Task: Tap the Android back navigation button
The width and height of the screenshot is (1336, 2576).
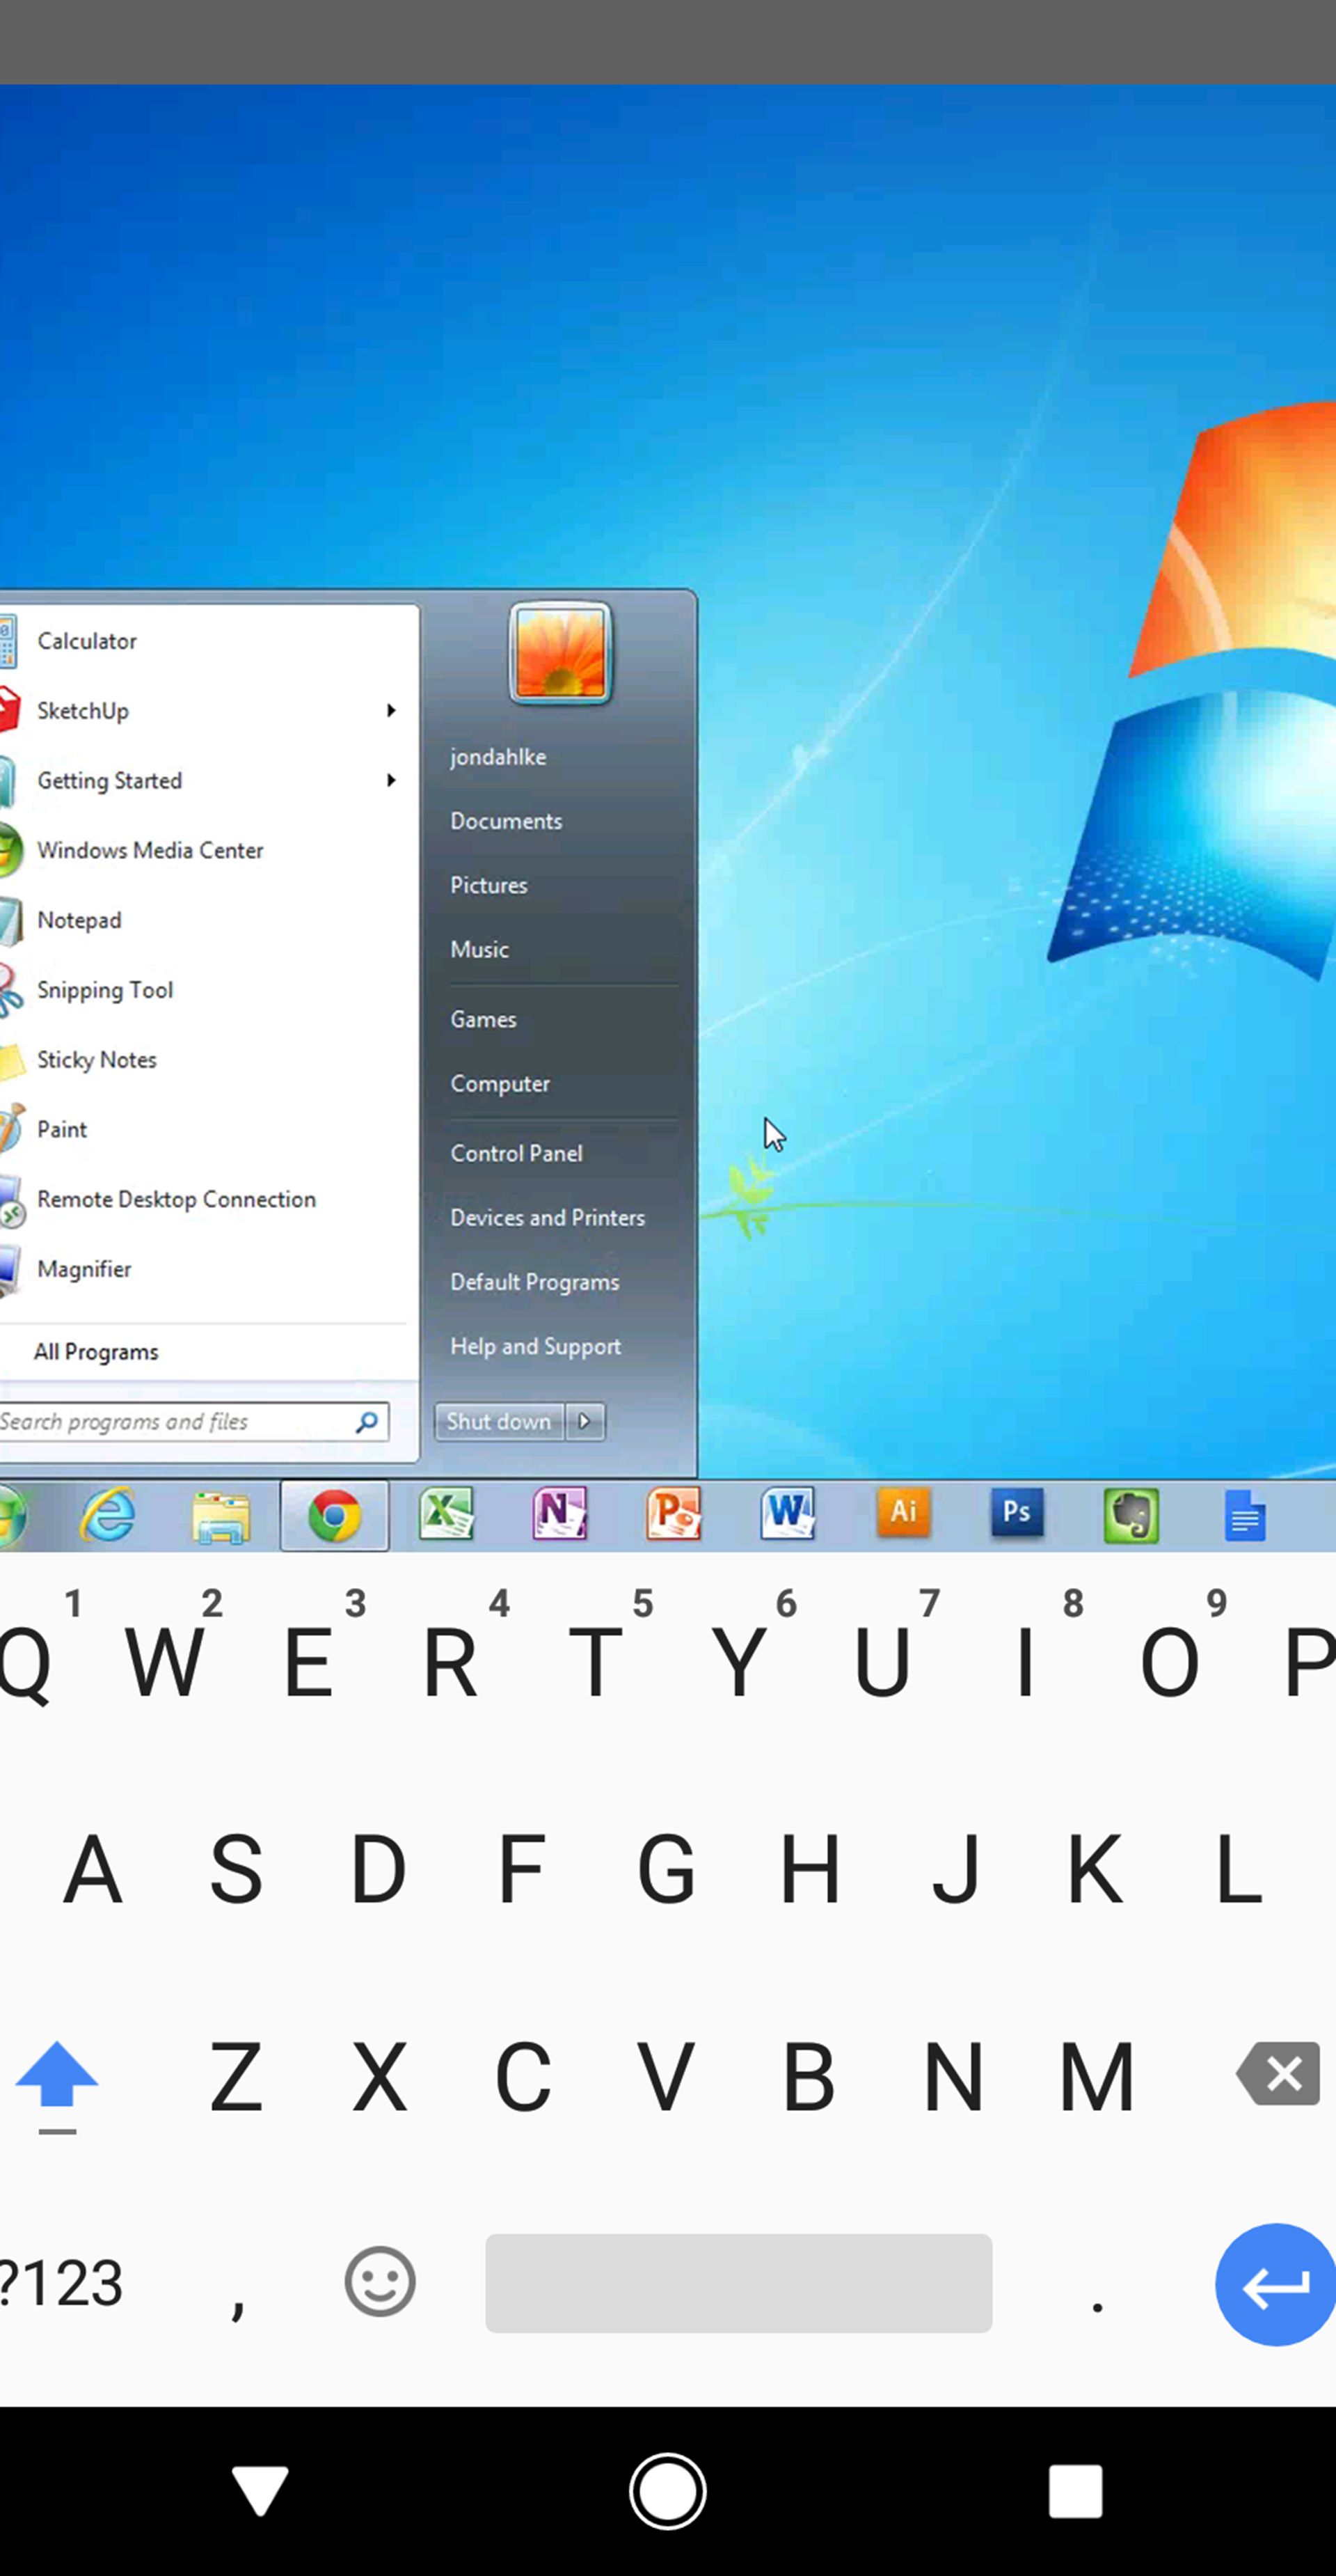Action: [261, 2490]
